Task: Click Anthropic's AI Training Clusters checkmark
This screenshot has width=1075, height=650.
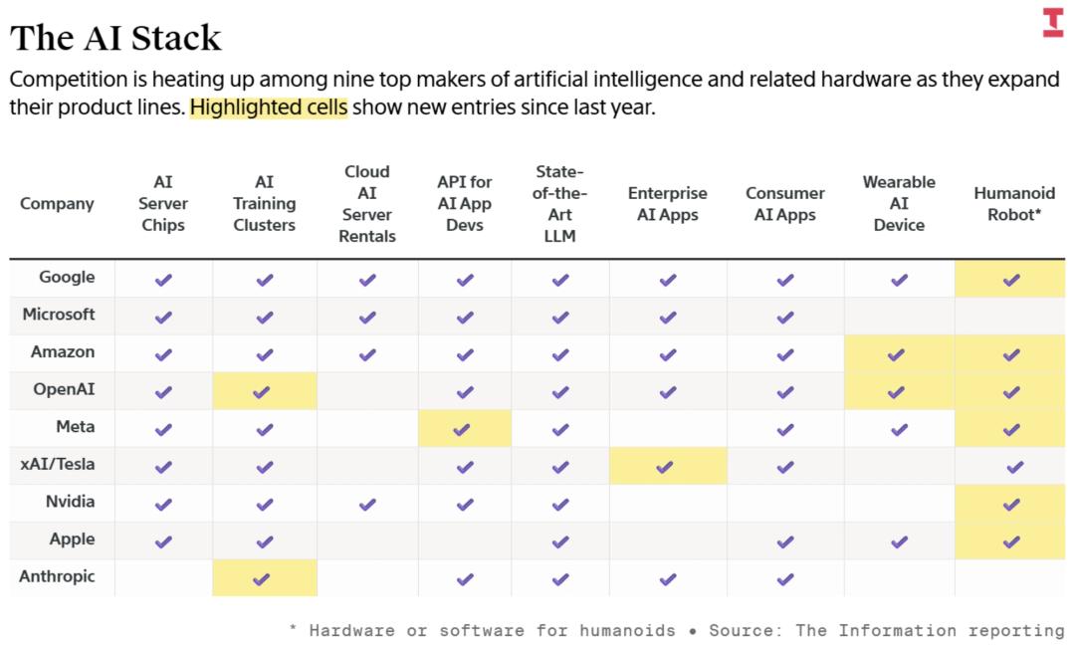Action: point(263,579)
